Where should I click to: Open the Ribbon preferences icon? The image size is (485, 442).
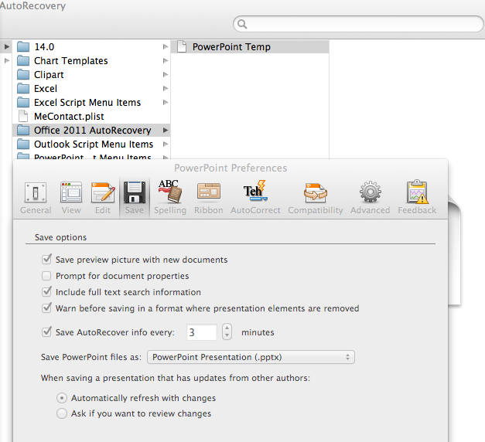[209, 192]
